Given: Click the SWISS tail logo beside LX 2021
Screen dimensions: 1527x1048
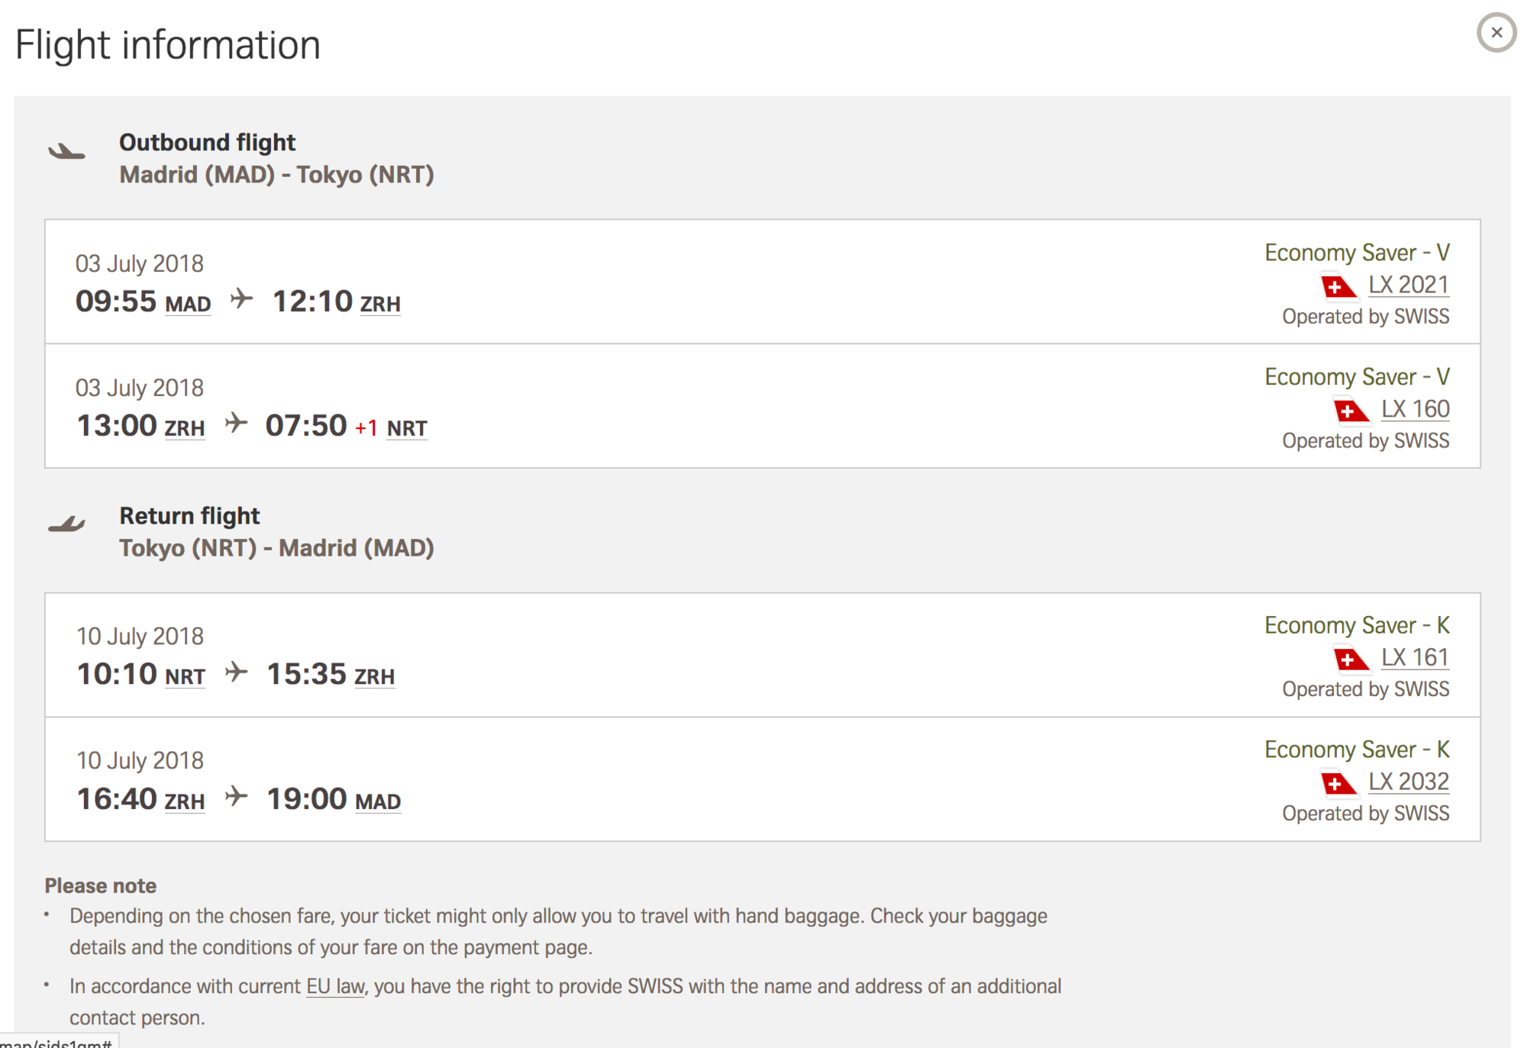Looking at the screenshot, I should [x=1338, y=286].
